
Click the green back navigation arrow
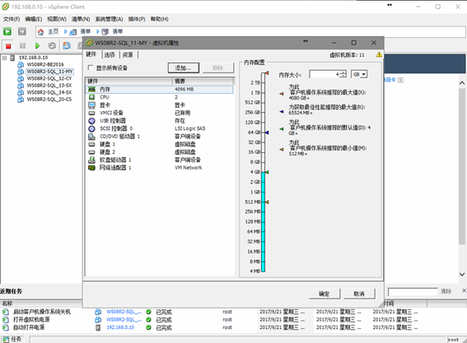[x=7, y=31]
